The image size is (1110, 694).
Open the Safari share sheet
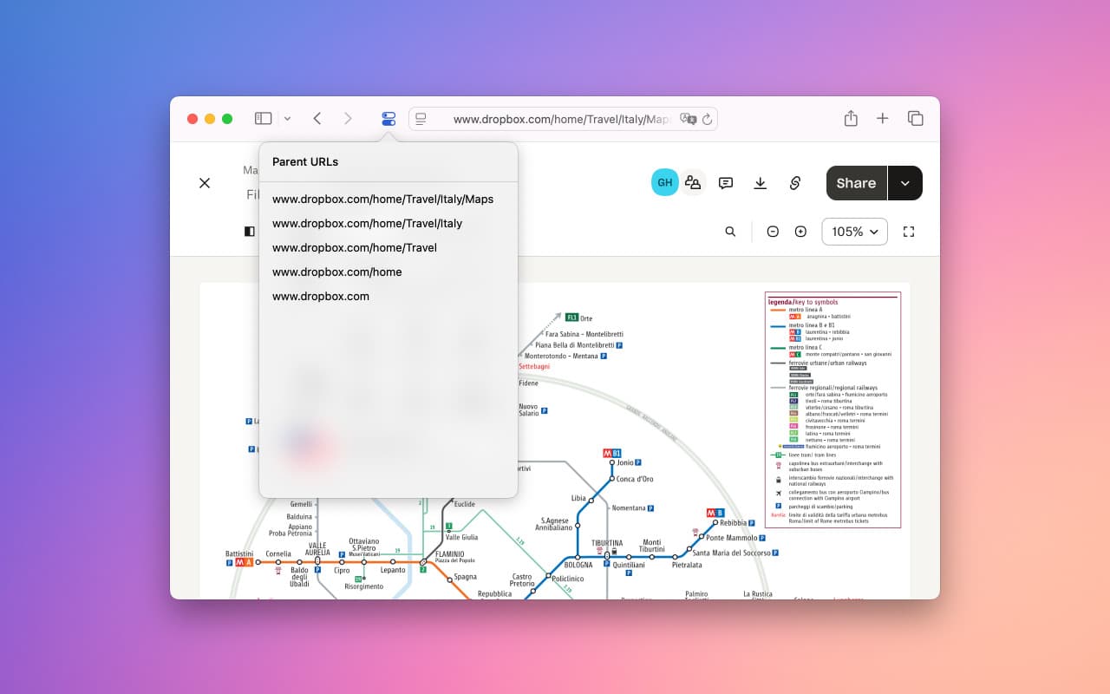point(851,118)
